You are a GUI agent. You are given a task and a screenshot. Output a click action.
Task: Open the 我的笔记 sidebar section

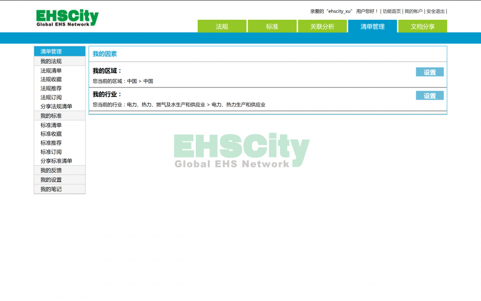tap(60, 189)
